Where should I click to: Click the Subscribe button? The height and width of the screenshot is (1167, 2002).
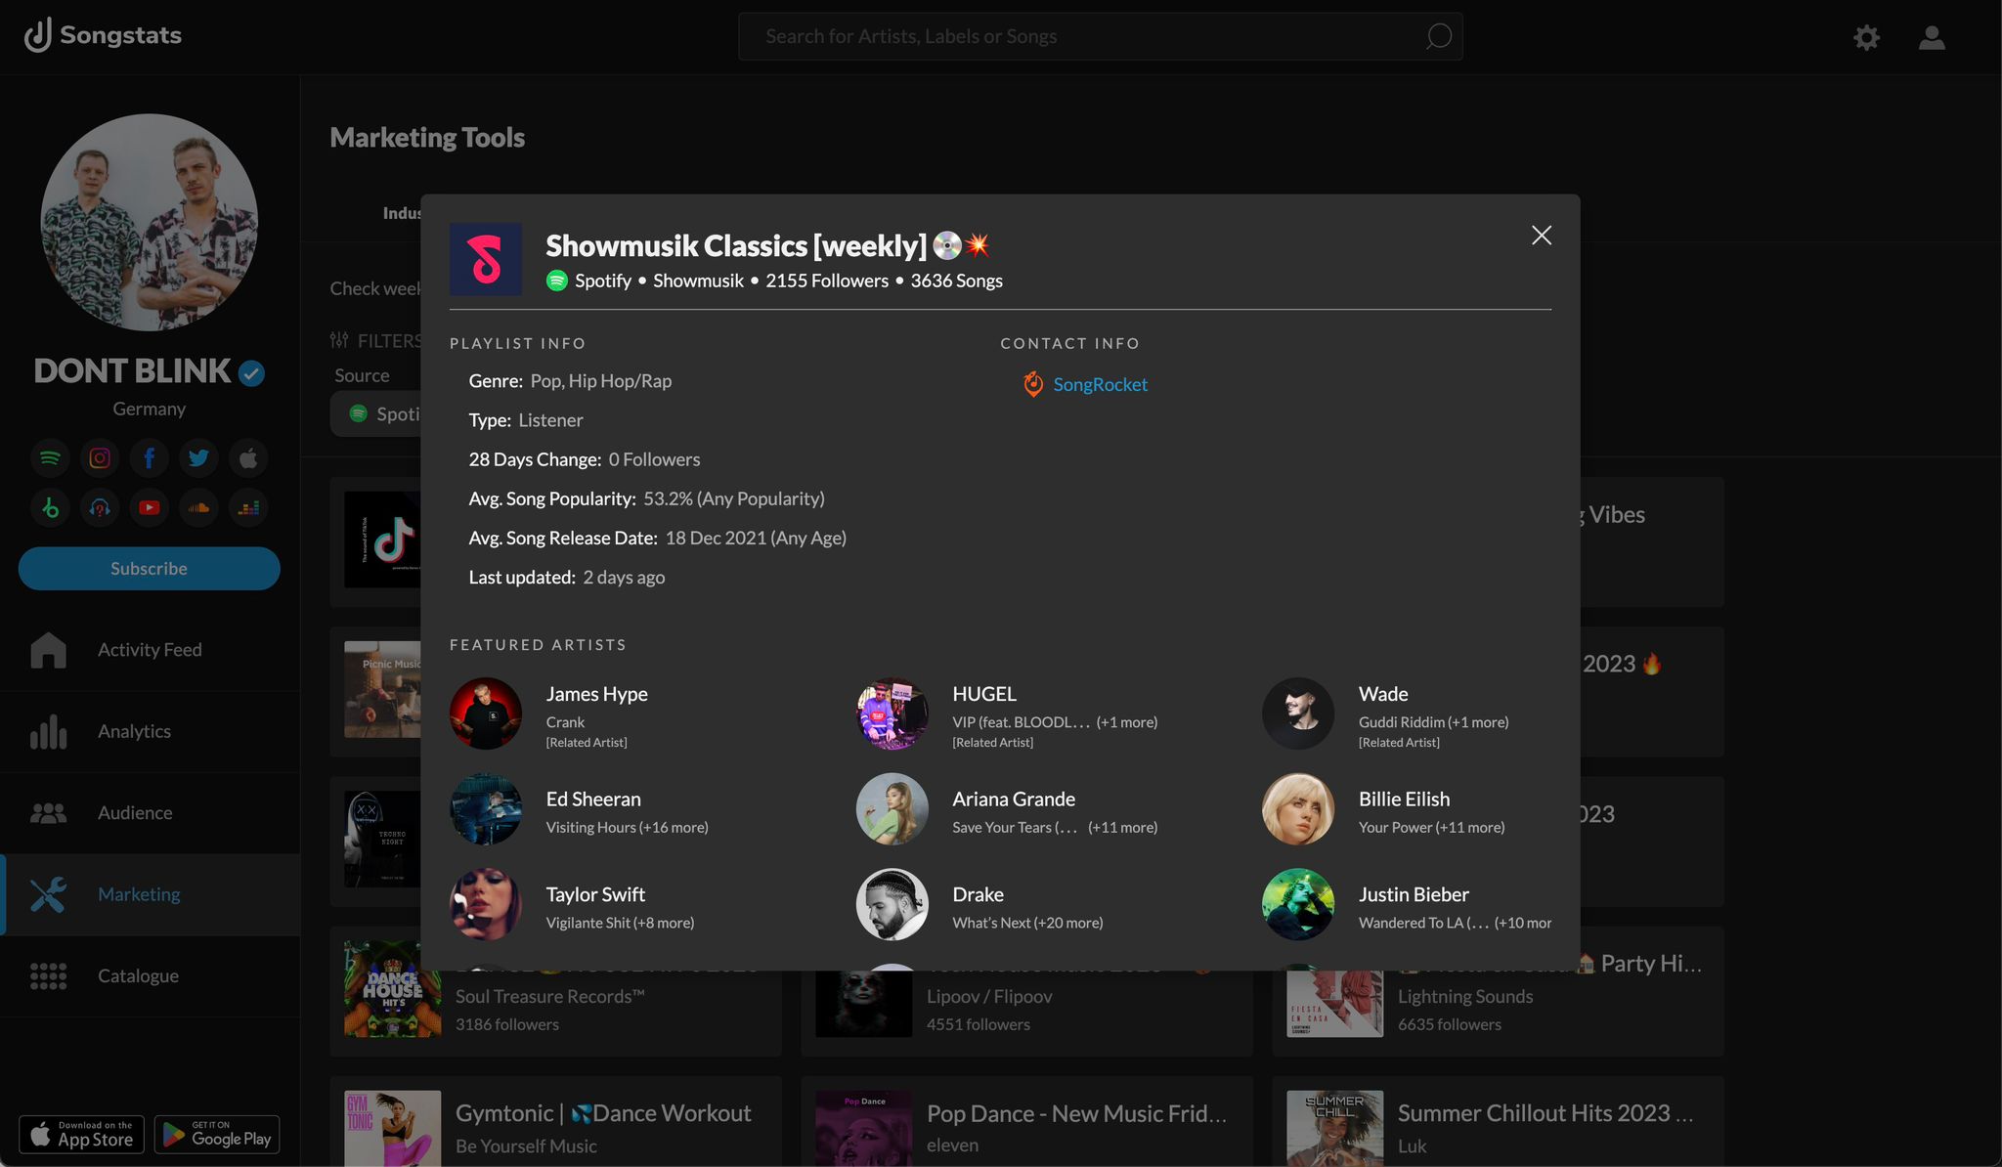click(149, 568)
